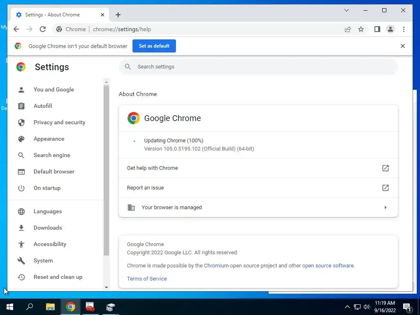This screenshot has width=420, height=315.
Task: Click the address bar URL
Action: tap(122, 29)
